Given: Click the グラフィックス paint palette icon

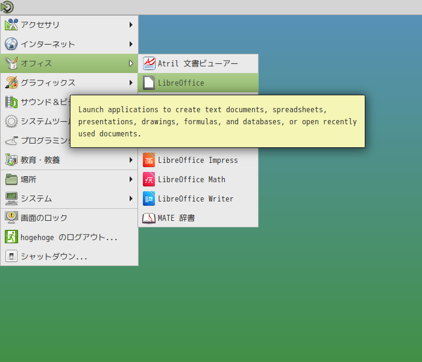Looking at the screenshot, I should [11, 83].
